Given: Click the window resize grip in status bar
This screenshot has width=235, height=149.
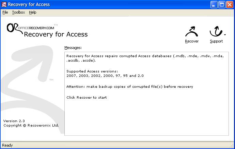Looking at the screenshot, I should point(232,146).
